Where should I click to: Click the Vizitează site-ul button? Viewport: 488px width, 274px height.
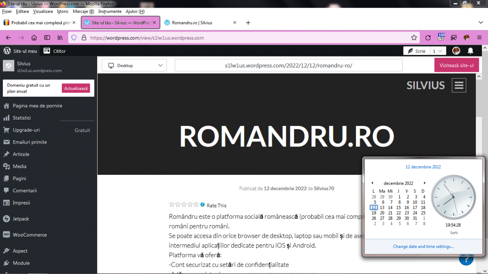coord(456,65)
